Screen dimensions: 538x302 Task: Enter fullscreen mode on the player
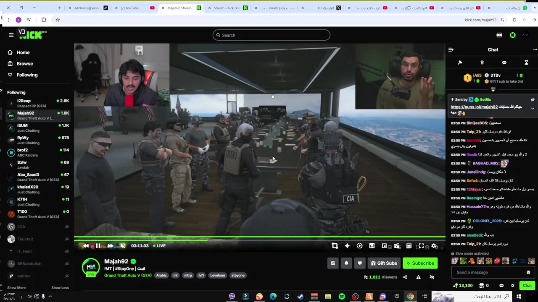pyautogui.click(x=421, y=246)
